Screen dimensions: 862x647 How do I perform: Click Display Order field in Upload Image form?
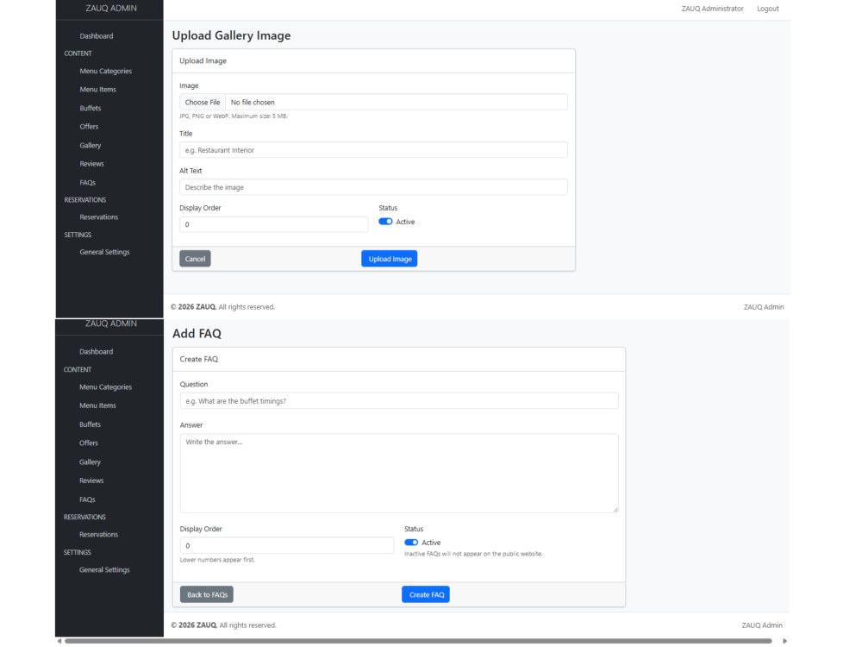click(x=274, y=224)
